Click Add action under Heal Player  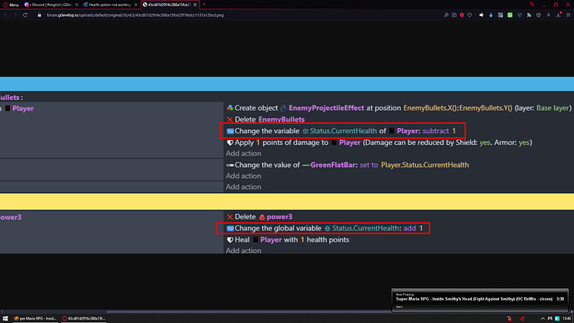[244, 251]
